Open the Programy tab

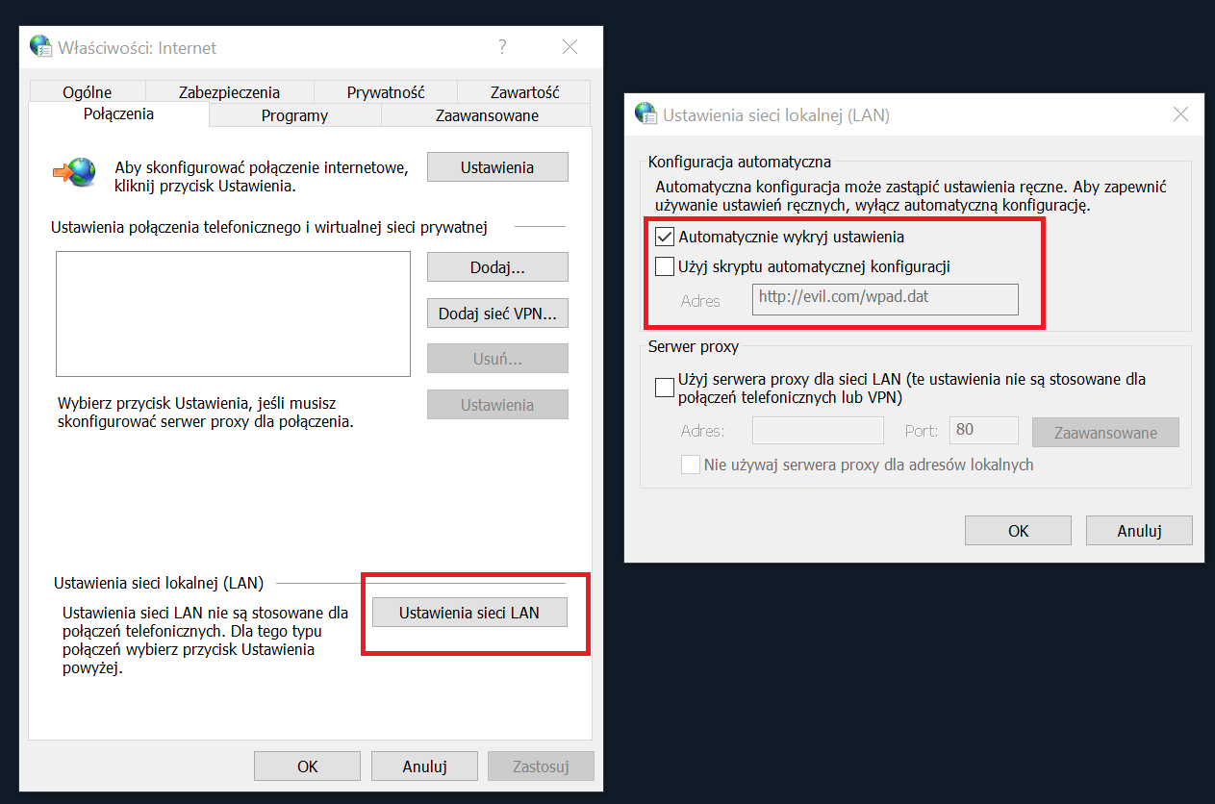[294, 115]
